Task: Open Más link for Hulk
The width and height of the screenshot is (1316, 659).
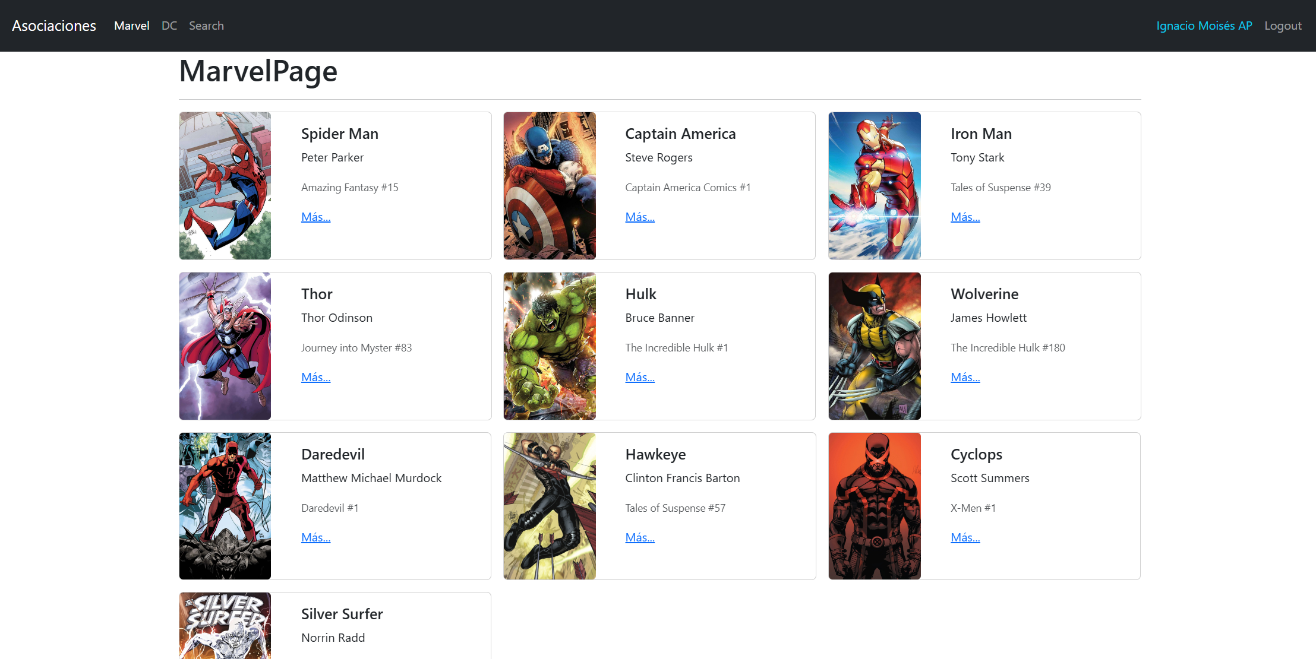Action: (x=640, y=377)
